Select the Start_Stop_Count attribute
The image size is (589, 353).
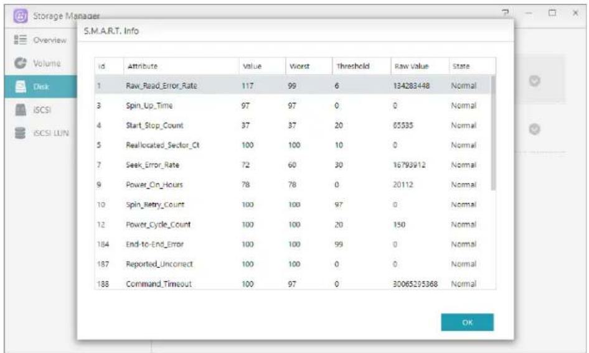click(x=154, y=126)
